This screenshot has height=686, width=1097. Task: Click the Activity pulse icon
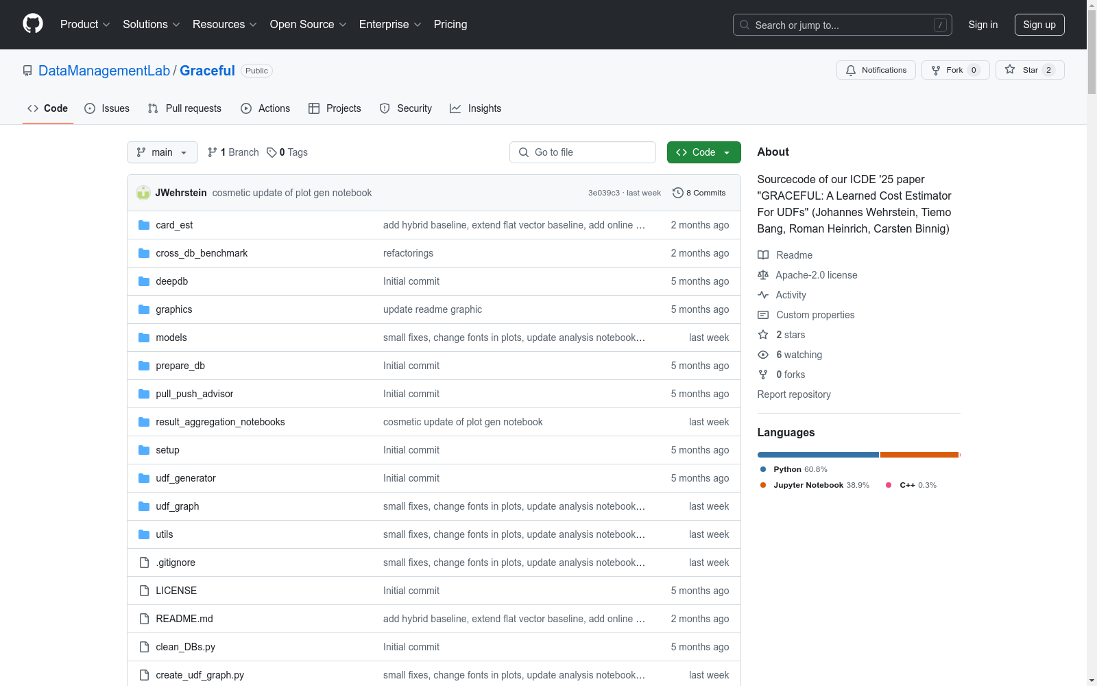[x=763, y=295]
